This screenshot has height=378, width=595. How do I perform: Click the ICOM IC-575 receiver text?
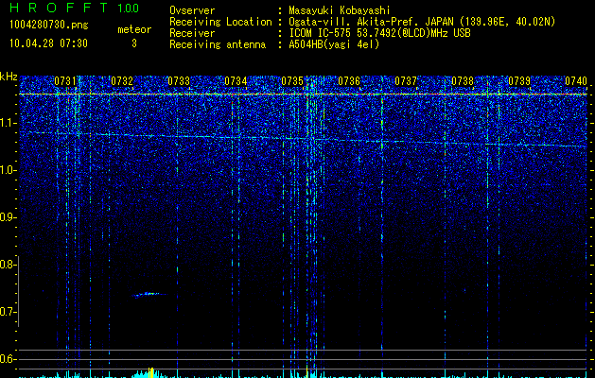[379, 33]
